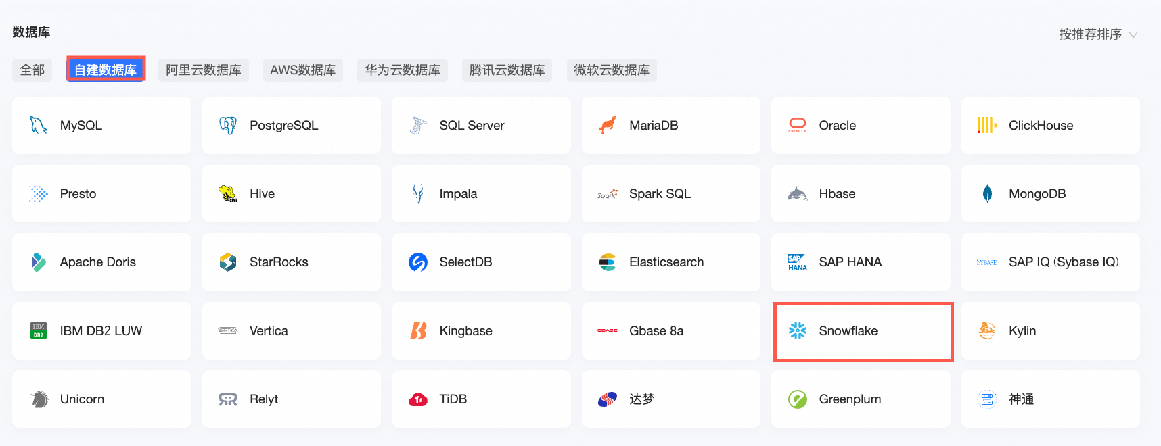The height and width of the screenshot is (446, 1161).
Task: Pick the Gbase 8a label
Action: (656, 331)
